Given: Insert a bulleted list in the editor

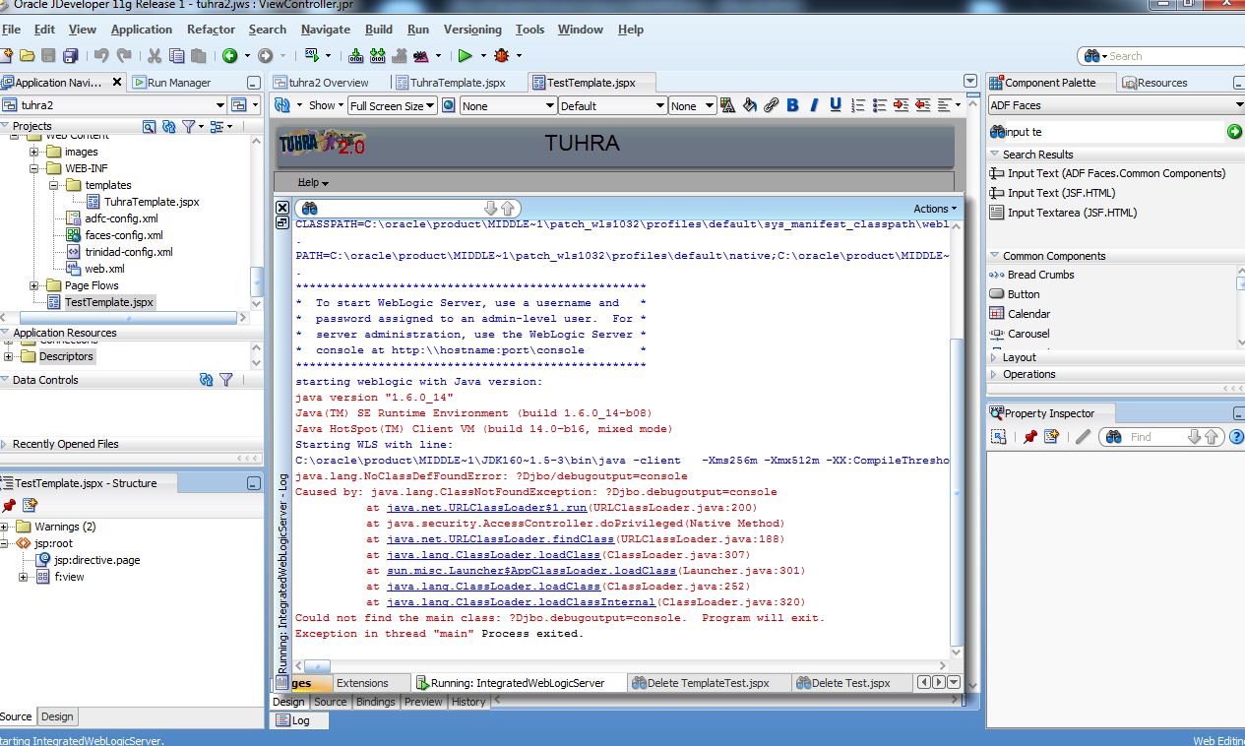Looking at the screenshot, I should click(x=879, y=105).
